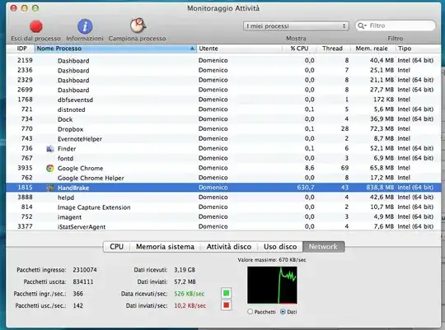Click the 10,2 KB/sec sent rate
The image size is (445, 330).
tap(190, 305)
